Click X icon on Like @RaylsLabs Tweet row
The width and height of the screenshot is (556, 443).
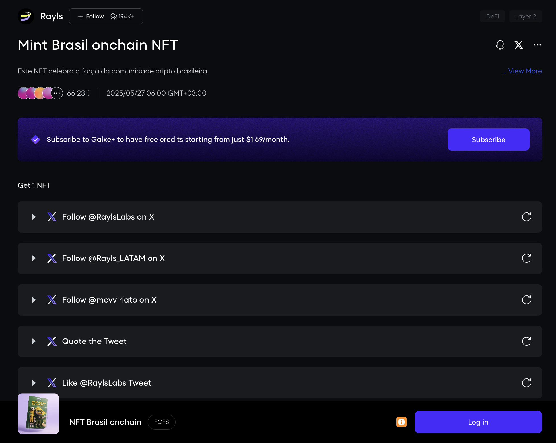point(52,383)
